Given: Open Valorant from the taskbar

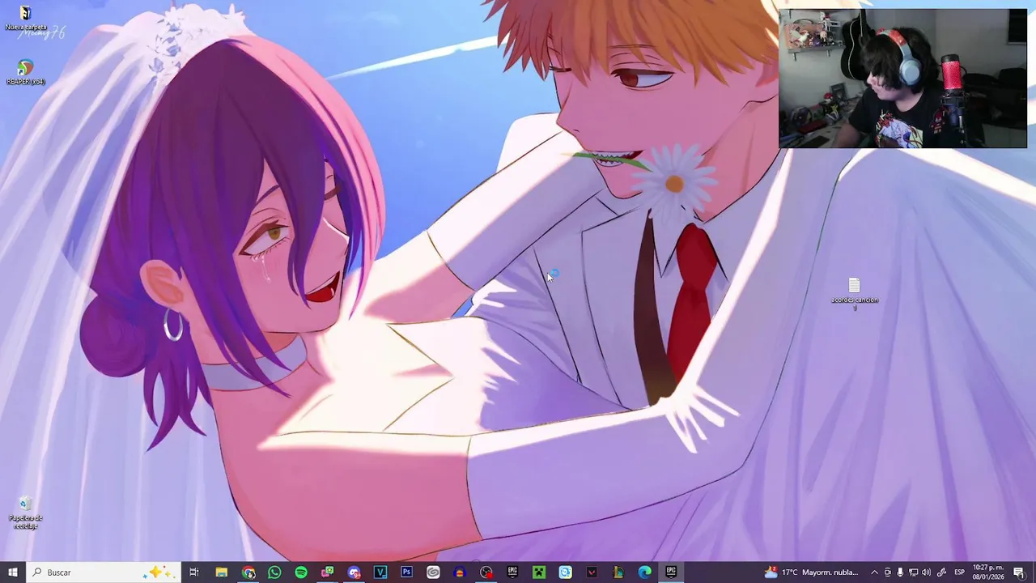Looking at the screenshot, I should [x=592, y=572].
